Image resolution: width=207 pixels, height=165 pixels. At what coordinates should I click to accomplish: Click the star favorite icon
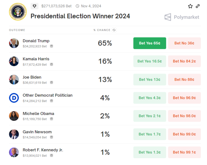pos(190,6)
